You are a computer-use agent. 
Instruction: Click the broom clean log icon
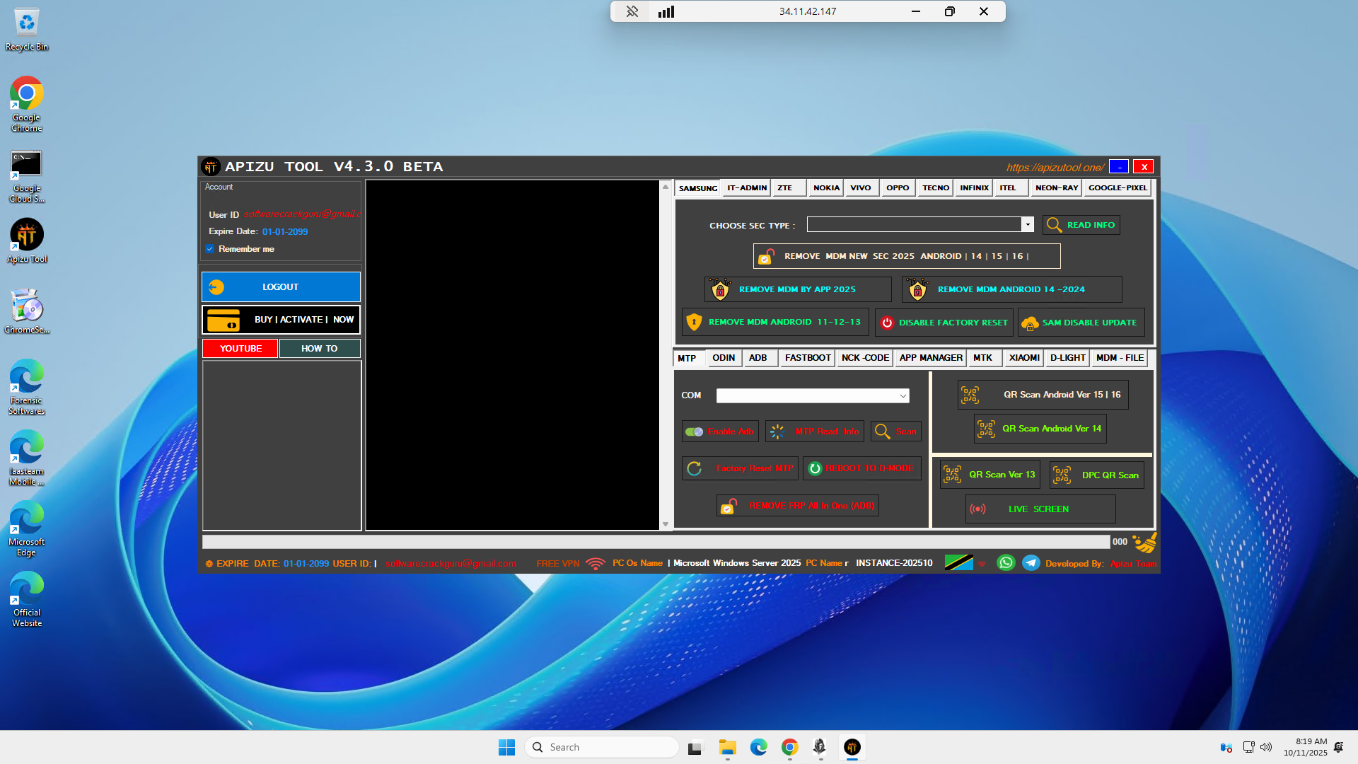click(x=1144, y=543)
